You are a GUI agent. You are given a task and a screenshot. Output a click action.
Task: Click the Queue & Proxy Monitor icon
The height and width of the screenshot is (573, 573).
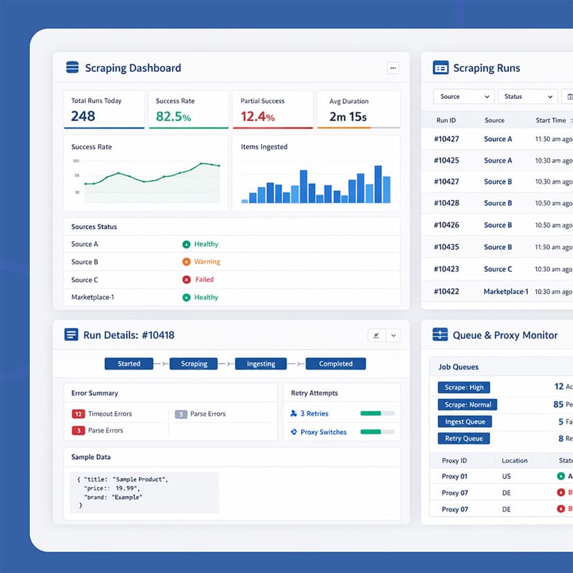click(441, 334)
